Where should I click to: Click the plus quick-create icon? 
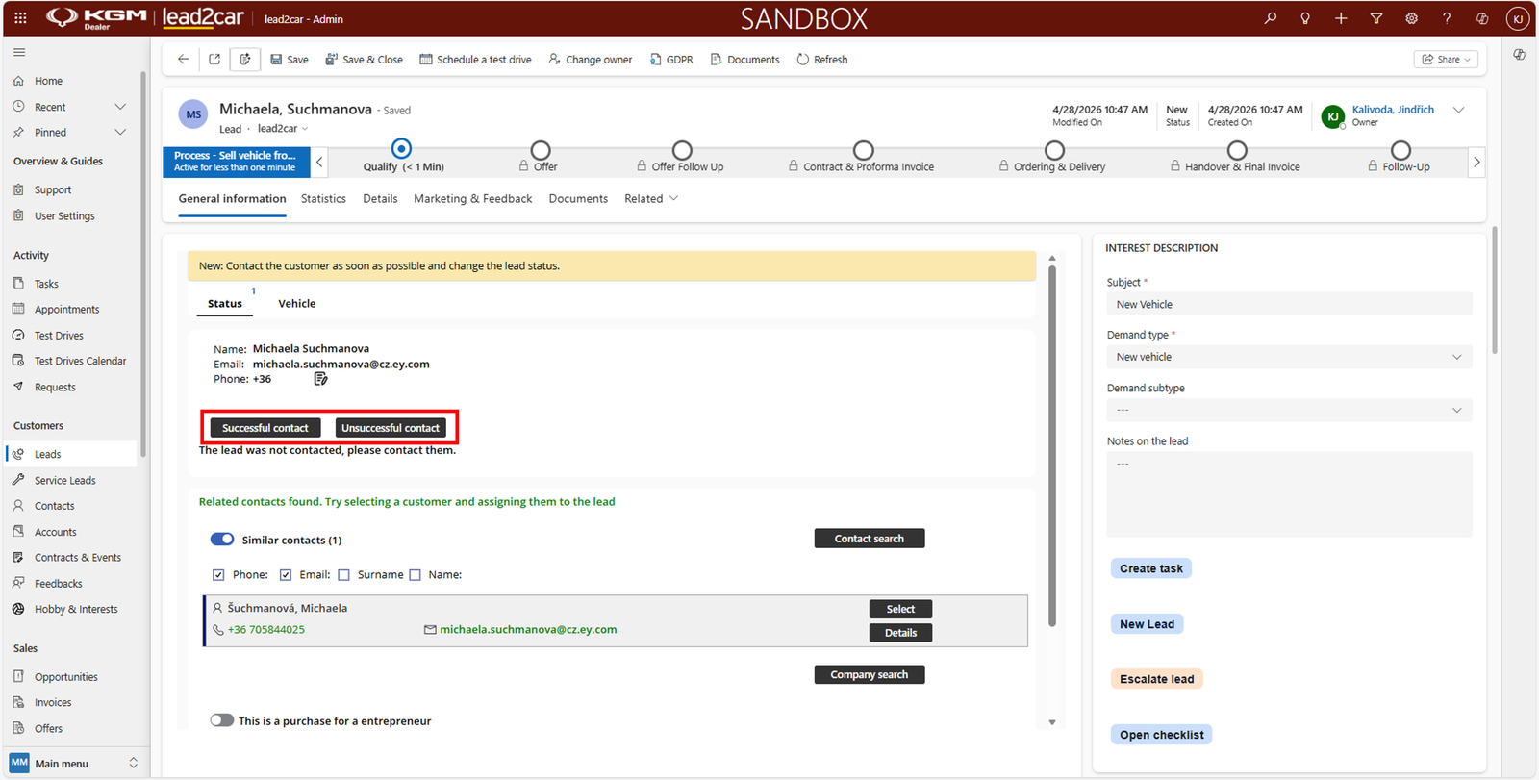point(1341,18)
